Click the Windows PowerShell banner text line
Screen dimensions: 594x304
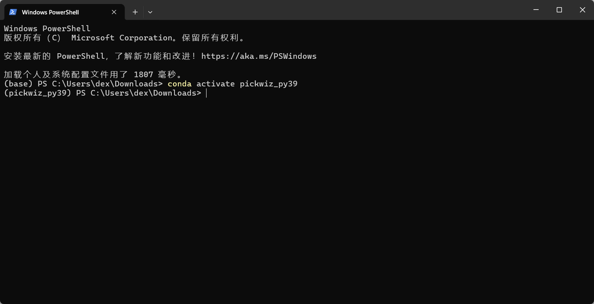47,28
